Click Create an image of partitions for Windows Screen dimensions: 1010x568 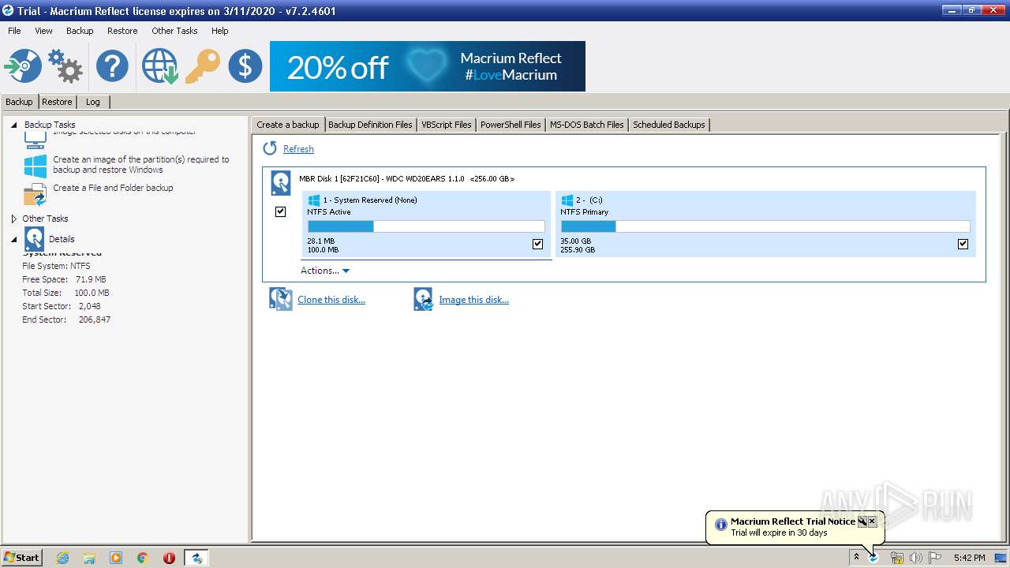point(141,164)
